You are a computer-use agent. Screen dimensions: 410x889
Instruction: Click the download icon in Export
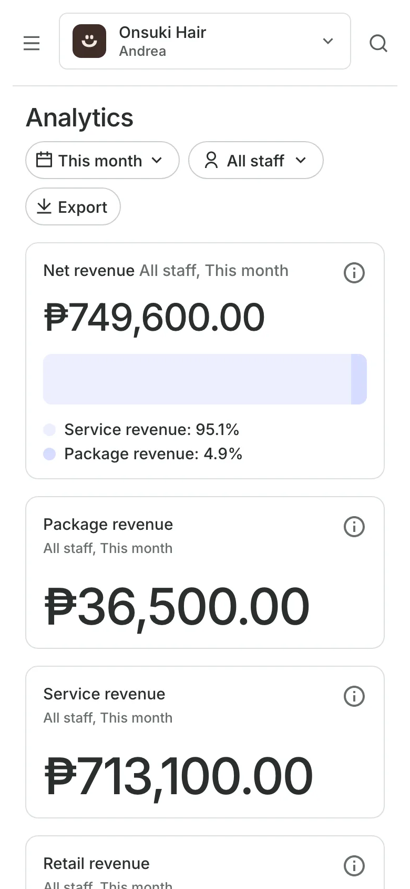click(44, 206)
